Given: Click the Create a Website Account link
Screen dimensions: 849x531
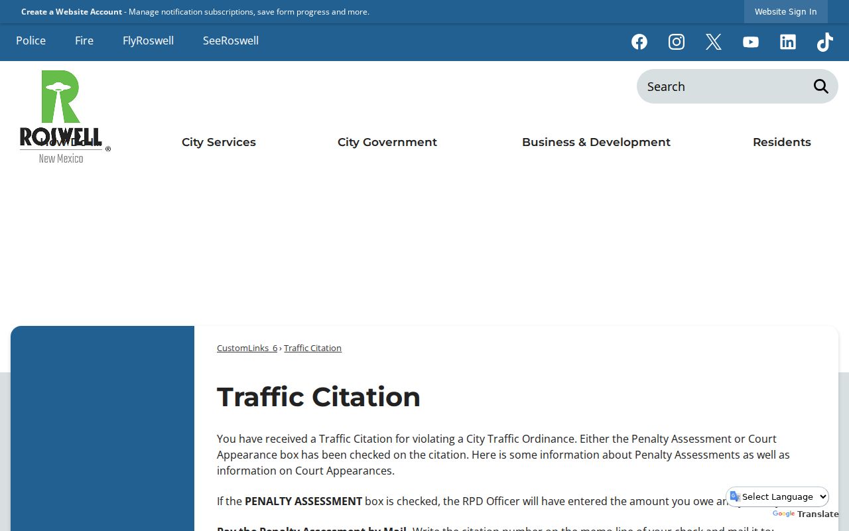Looking at the screenshot, I should point(72,12).
